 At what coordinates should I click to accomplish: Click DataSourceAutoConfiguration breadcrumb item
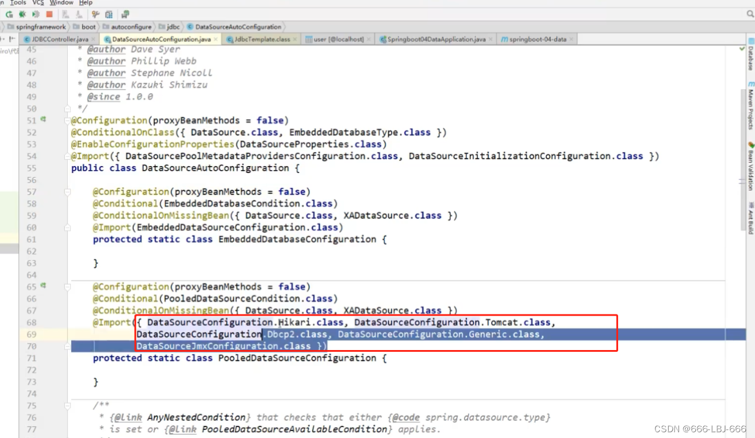[x=234, y=26]
